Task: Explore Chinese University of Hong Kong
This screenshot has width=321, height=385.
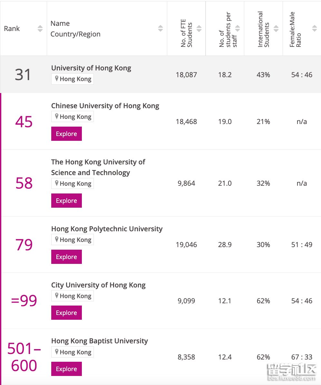Action: [66, 134]
